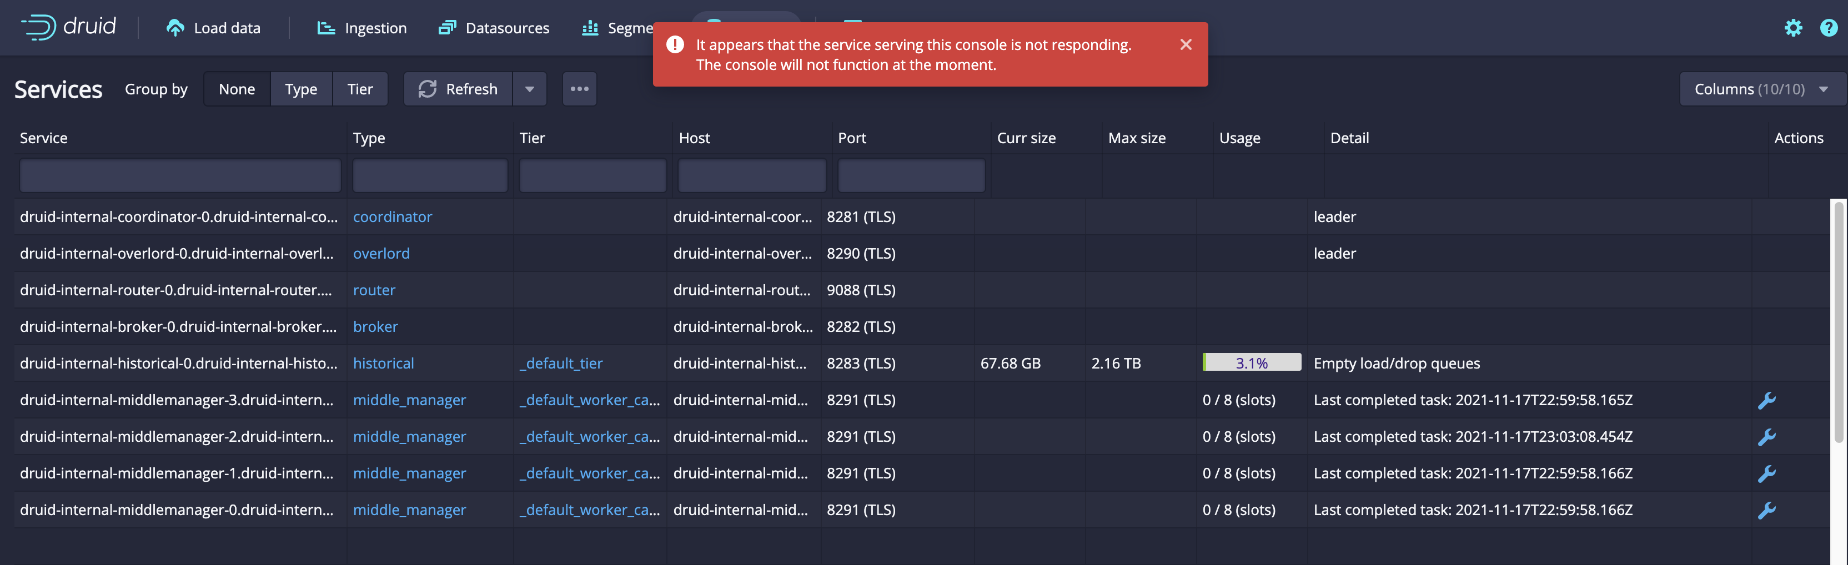
Task: Click the overlord type link
Action: pyautogui.click(x=381, y=253)
